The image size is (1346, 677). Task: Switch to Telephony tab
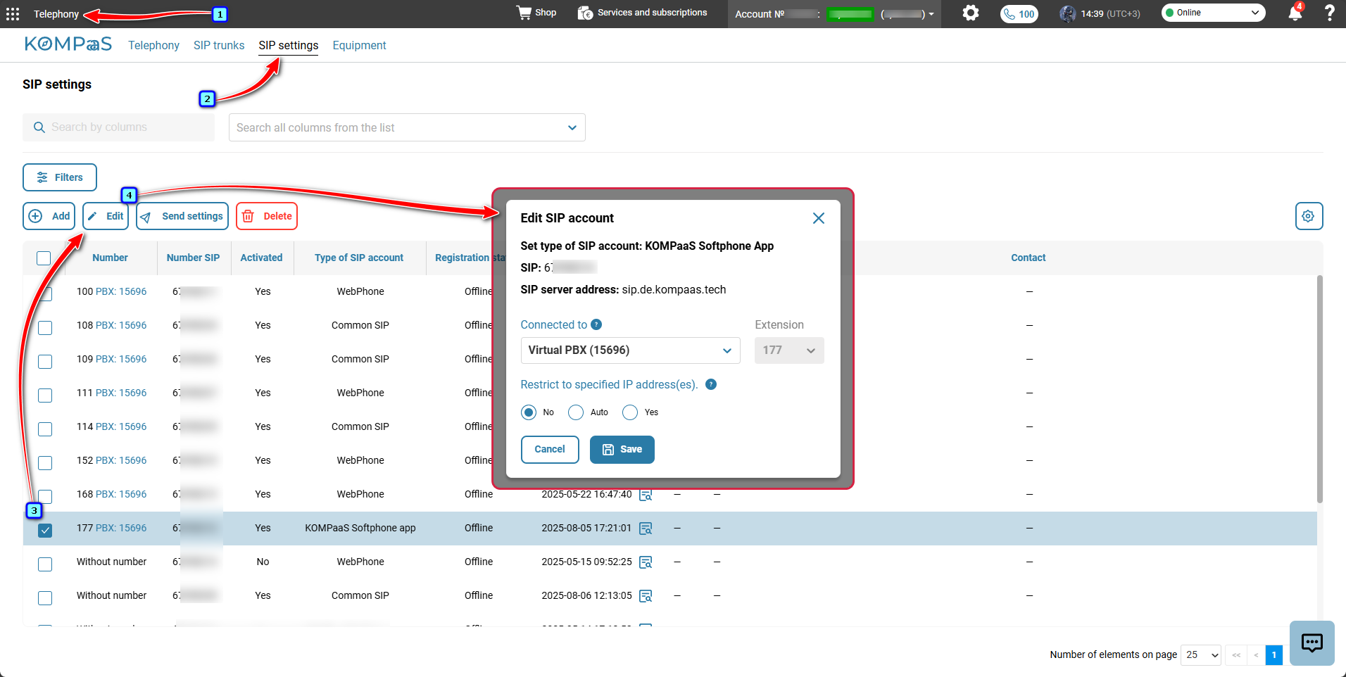(153, 45)
